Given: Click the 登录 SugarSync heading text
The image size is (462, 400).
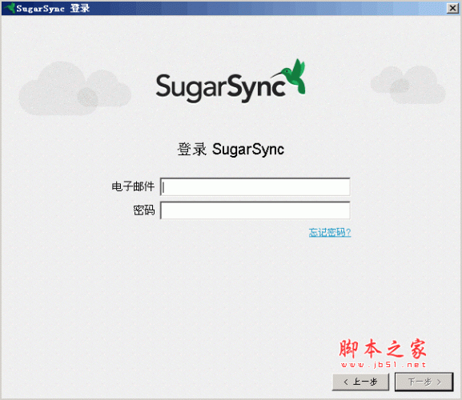Looking at the screenshot, I should 231,150.
